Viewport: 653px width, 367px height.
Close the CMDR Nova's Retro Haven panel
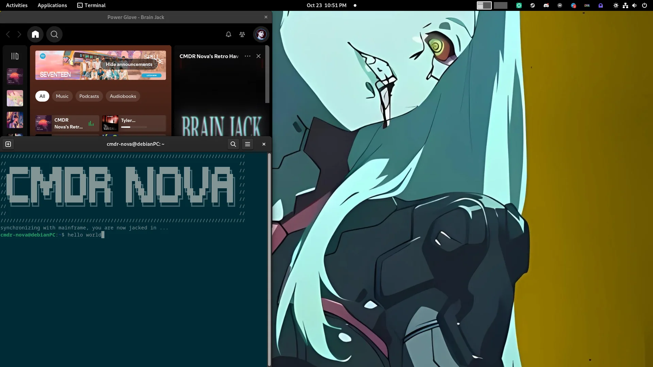coord(258,56)
